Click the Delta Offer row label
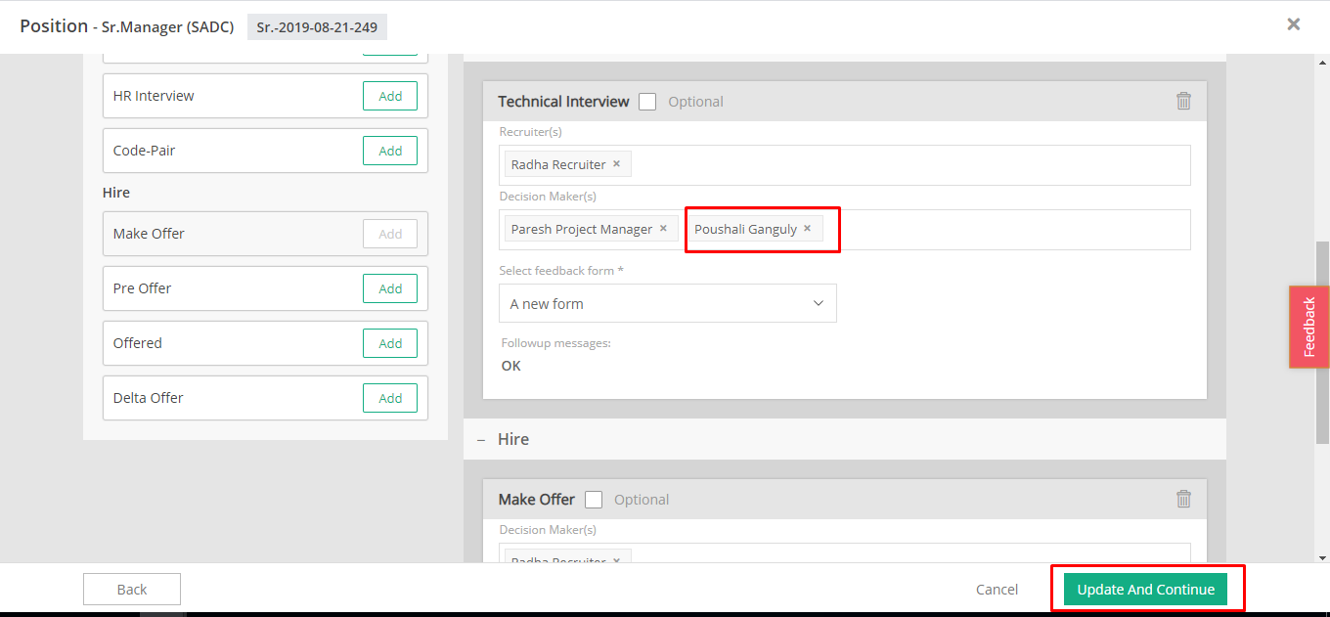The image size is (1330, 617). pos(148,398)
